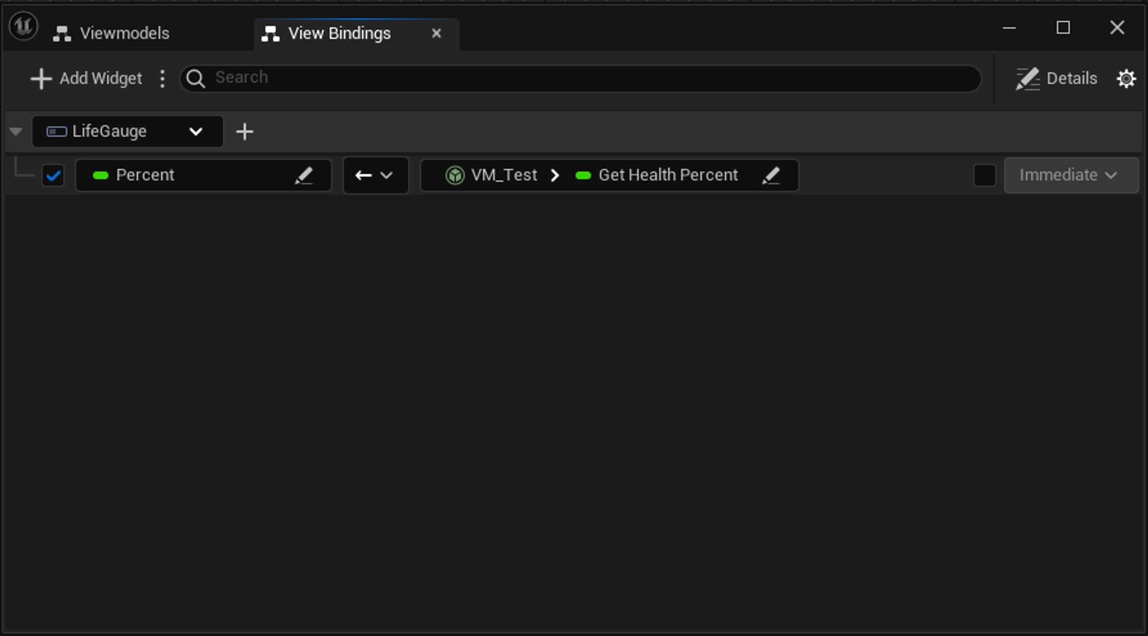The image size is (1148, 636).
Task: Click the VM_Test viewmodel icon
Action: click(x=455, y=175)
